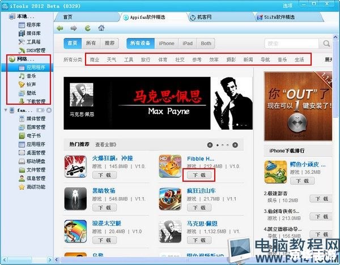Image resolution: width=340 pixels, height=265 pixels.
Task: Click the search input field
Action: (291, 44)
